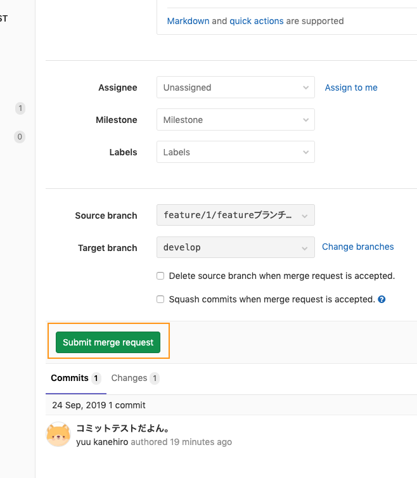Expand the Labels dropdown
This screenshot has width=417, height=478.
coord(236,152)
